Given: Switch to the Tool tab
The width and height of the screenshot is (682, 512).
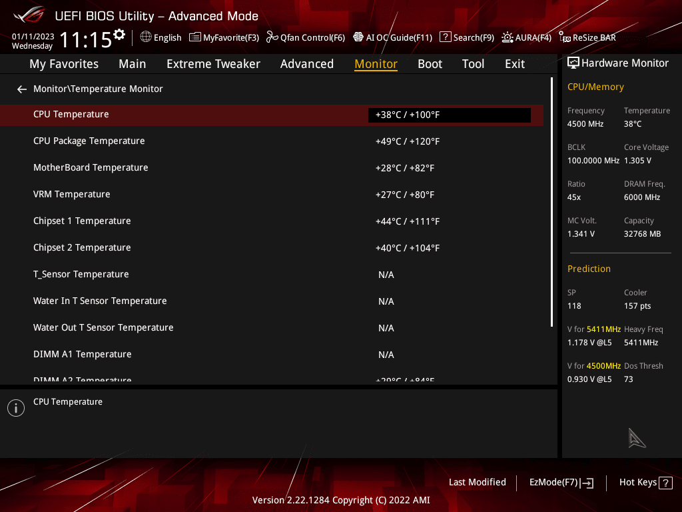Looking at the screenshot, I should (473, 64).
